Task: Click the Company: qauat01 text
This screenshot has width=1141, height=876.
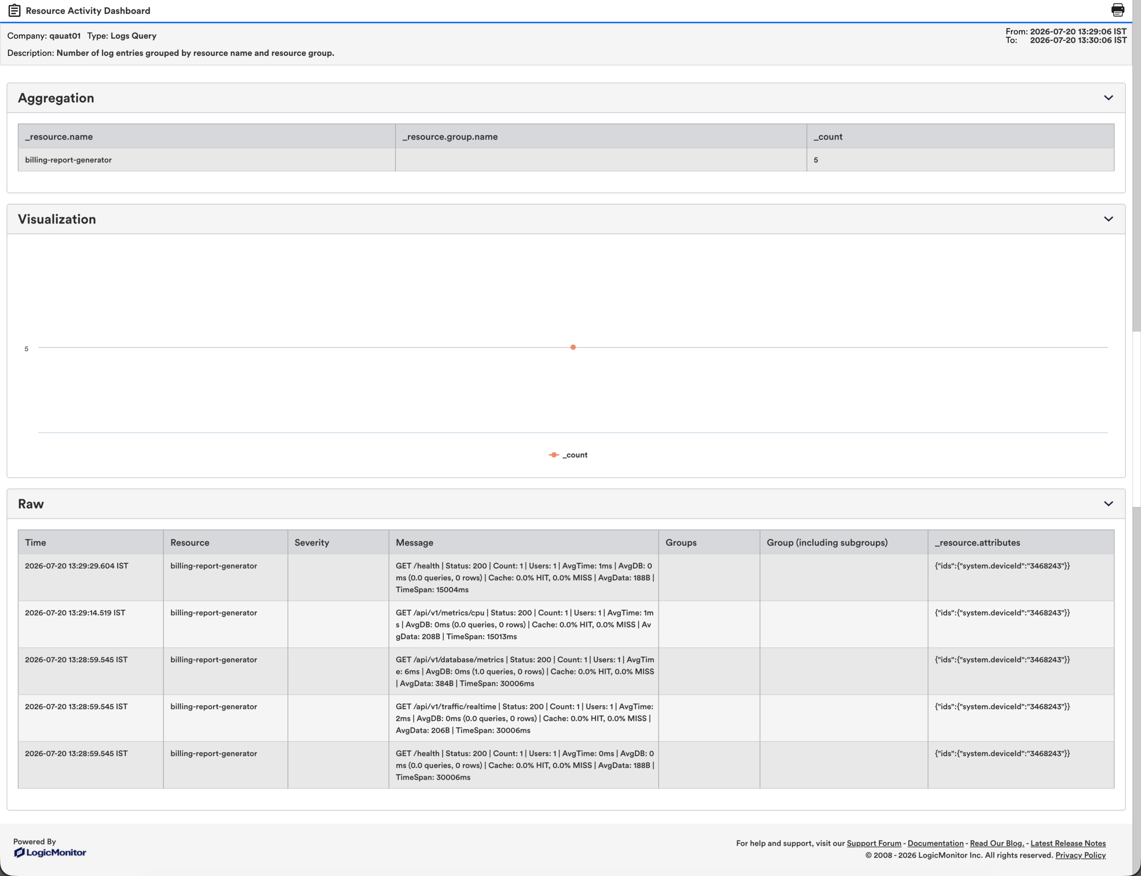Action: (x=44, y=36)
